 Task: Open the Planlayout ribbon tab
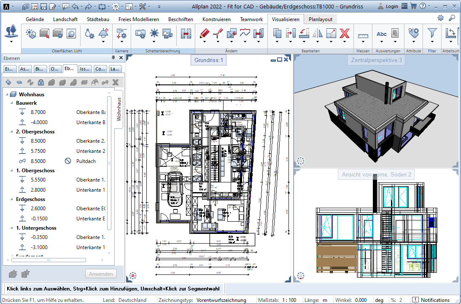320,19
